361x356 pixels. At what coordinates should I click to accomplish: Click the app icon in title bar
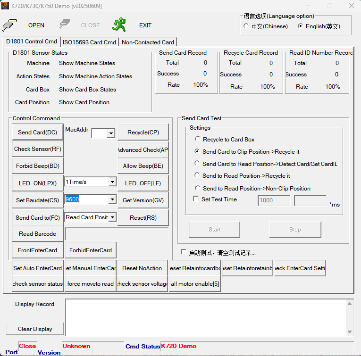tap(6, 6)
